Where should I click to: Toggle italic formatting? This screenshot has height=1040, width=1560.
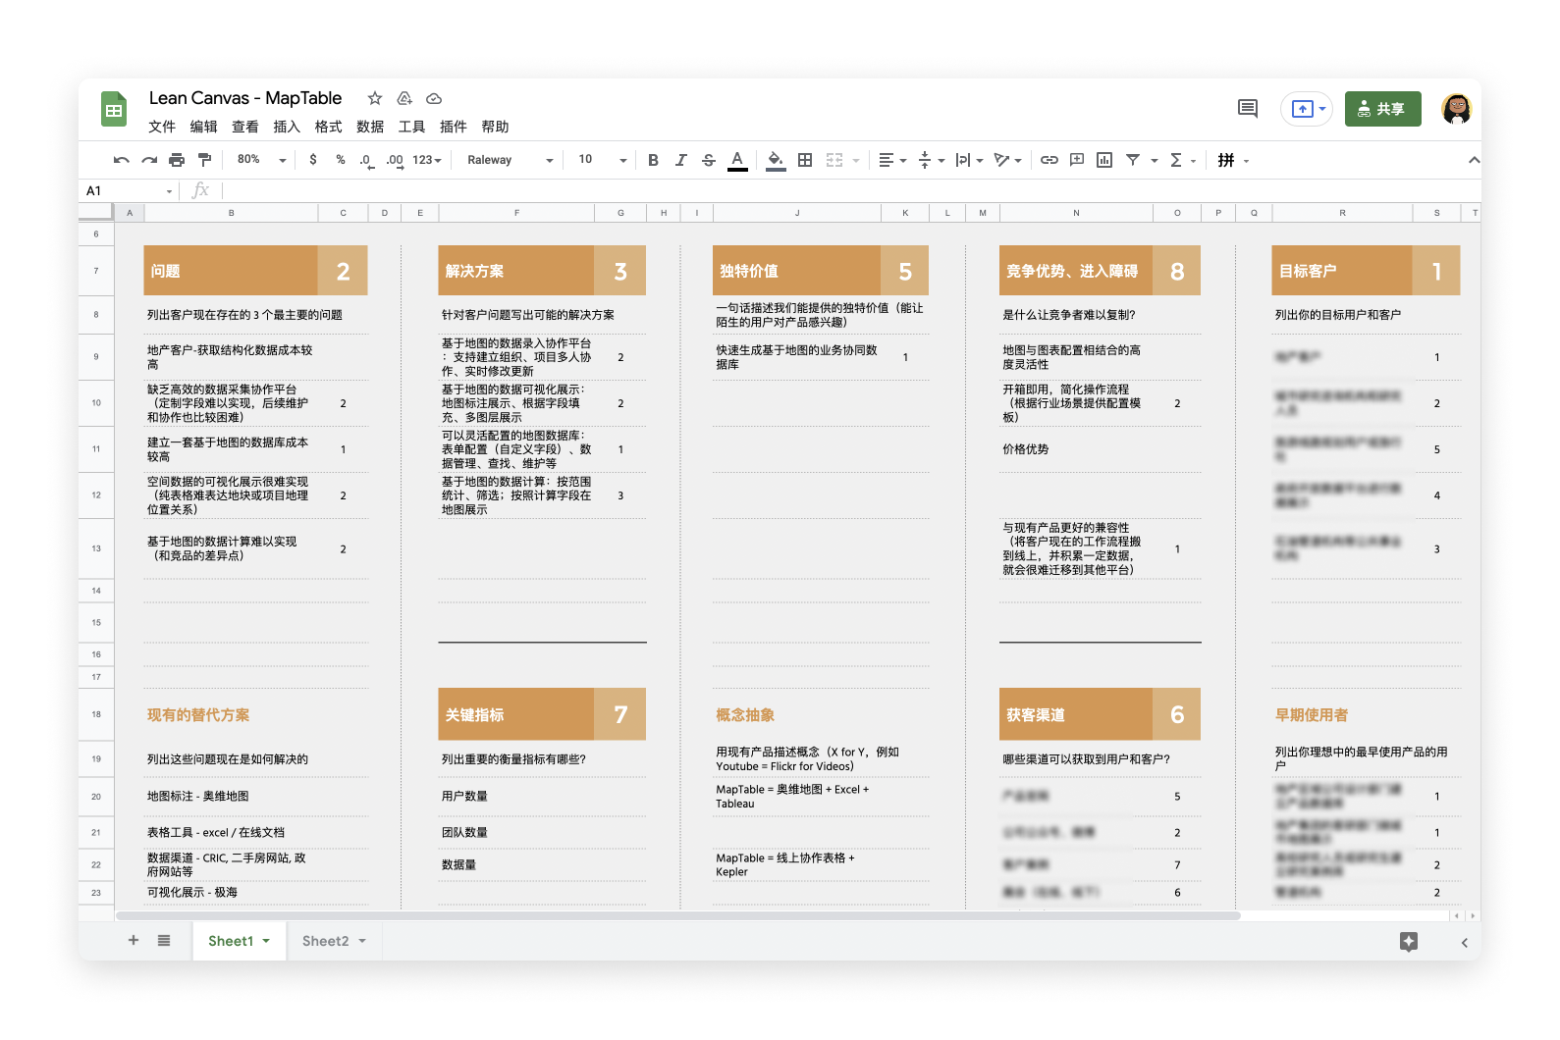(680, 160)
